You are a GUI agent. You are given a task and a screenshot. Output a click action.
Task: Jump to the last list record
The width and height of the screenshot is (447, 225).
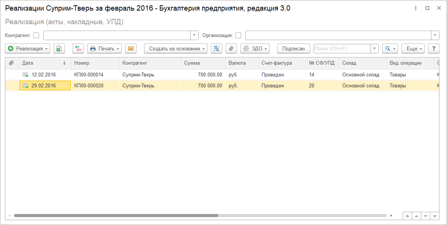(x=435, y=216)
